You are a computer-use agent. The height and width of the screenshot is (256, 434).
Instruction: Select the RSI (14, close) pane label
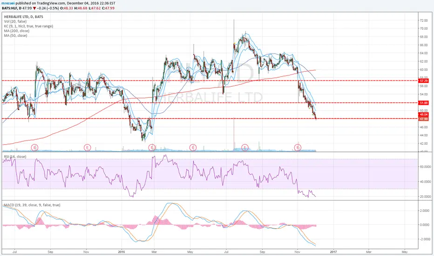tap(15, 157)
